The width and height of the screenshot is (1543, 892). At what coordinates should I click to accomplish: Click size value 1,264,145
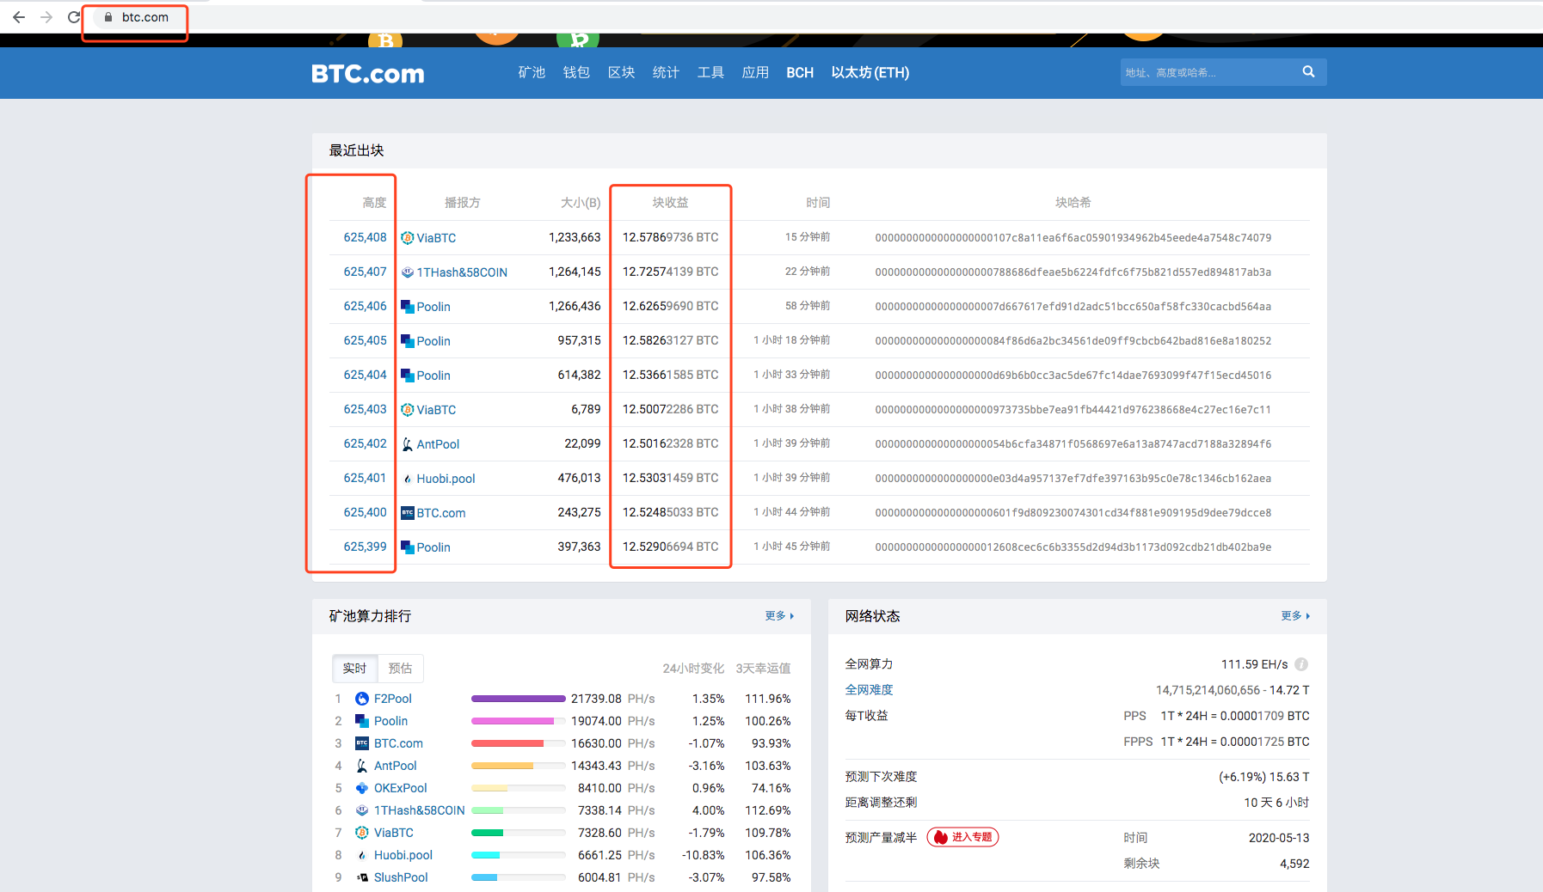(575, 272)
